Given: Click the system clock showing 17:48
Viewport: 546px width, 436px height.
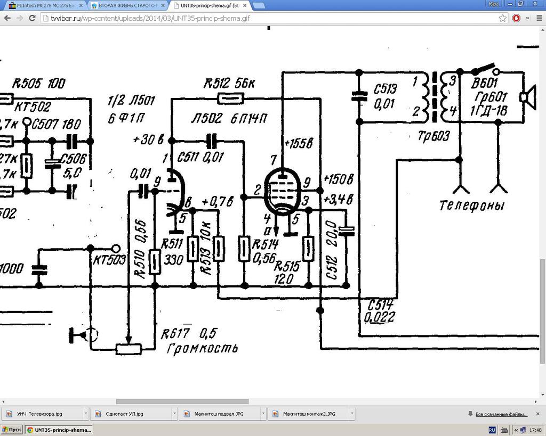Looking at the screenshot, I should (x=535, y=430).
